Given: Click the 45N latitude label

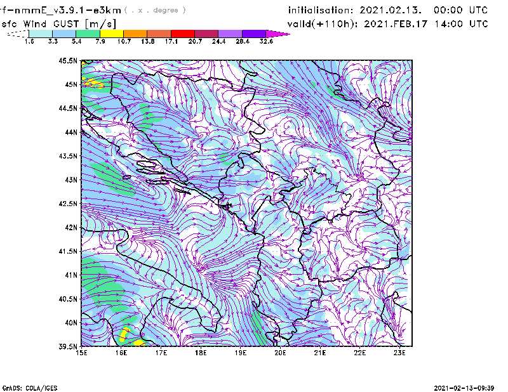Looking at the screenshot, I should (71, 84).
